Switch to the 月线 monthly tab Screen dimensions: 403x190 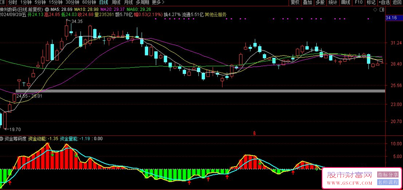click(128, 2)
